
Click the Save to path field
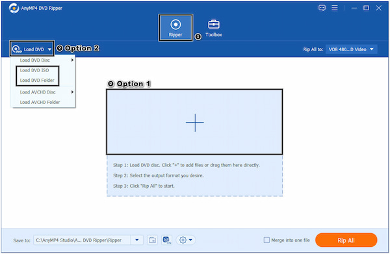pos(83,240)
